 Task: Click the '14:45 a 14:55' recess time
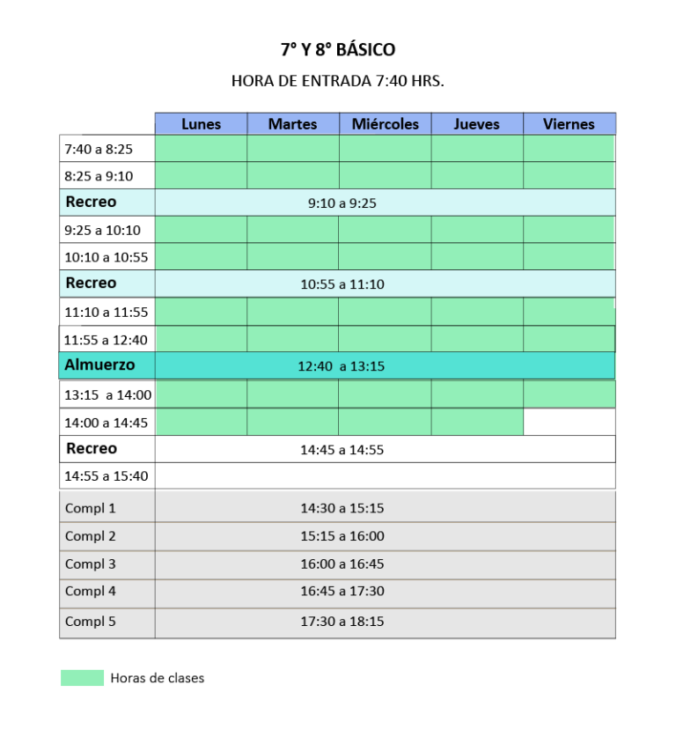[342, 450]
